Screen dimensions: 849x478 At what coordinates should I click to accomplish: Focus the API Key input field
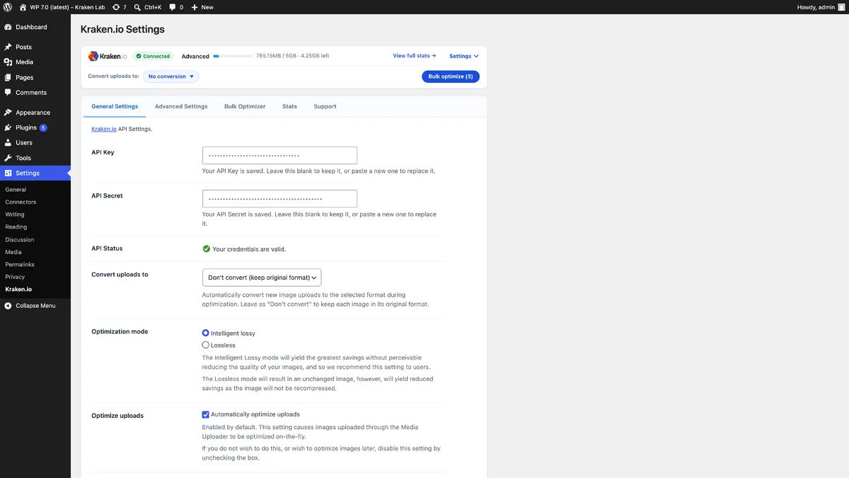tap(279, 155)
